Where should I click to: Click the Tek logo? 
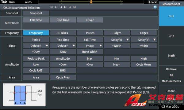point(4,2)
